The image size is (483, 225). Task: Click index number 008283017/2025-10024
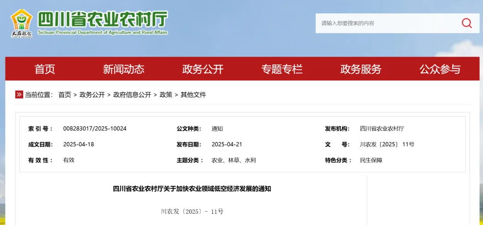tap(94, 129)
